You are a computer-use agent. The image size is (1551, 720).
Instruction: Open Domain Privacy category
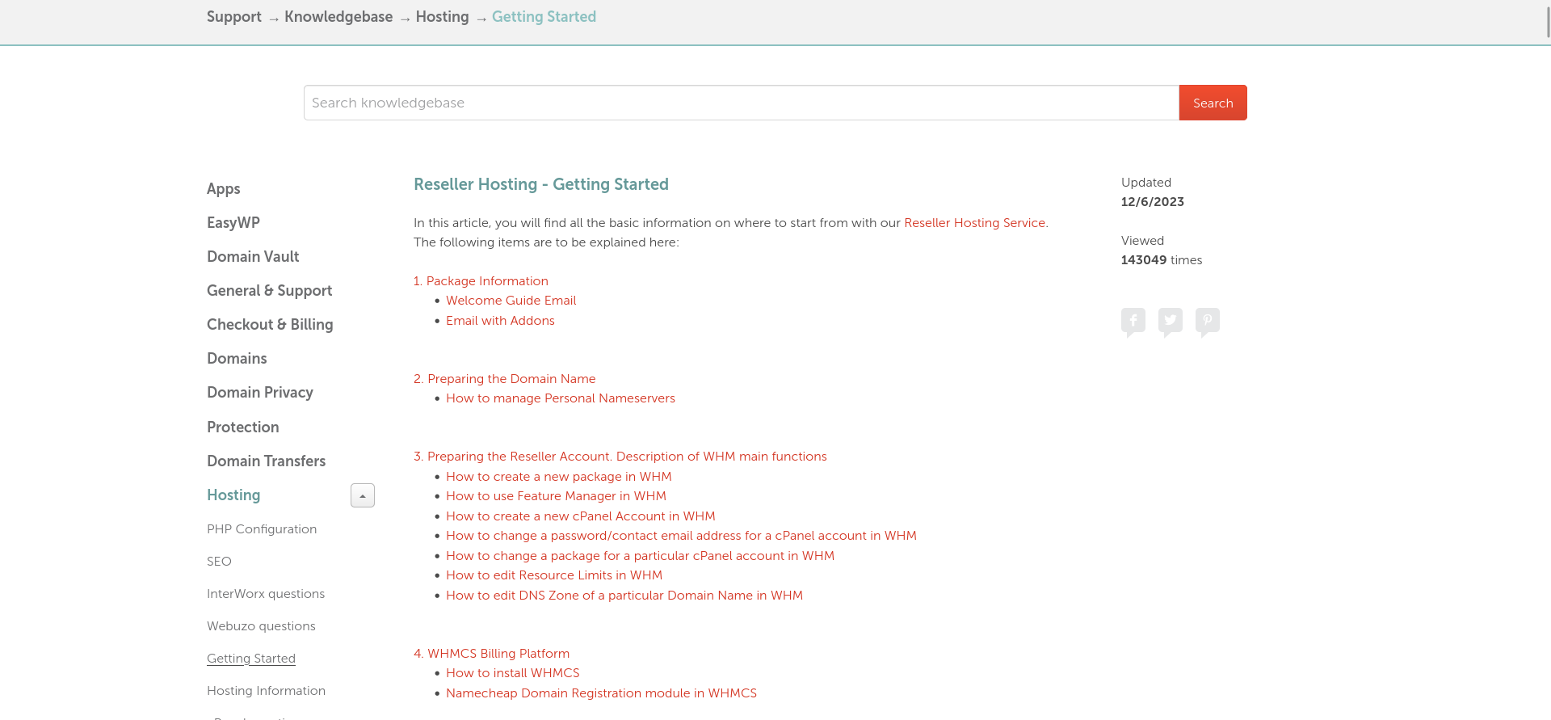coord(260,392)
